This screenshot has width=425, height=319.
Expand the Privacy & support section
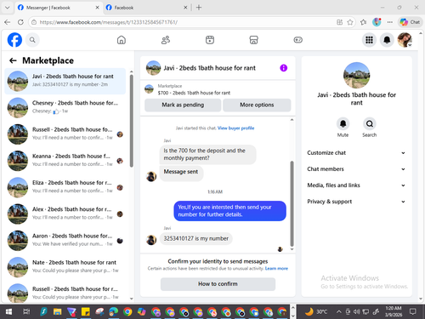tap(356, 202)
